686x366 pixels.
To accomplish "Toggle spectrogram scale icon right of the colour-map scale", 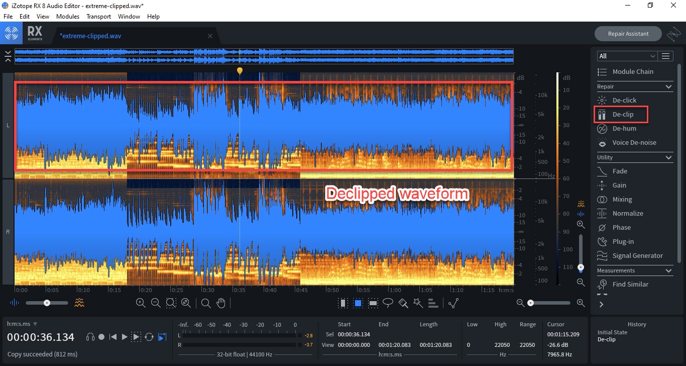I will coord(581,204).
